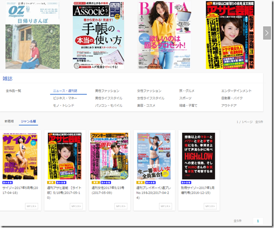This screenshot has width=274, height=228.
Task: Open the Associé magazine cover
Action: tap(99, 35)
